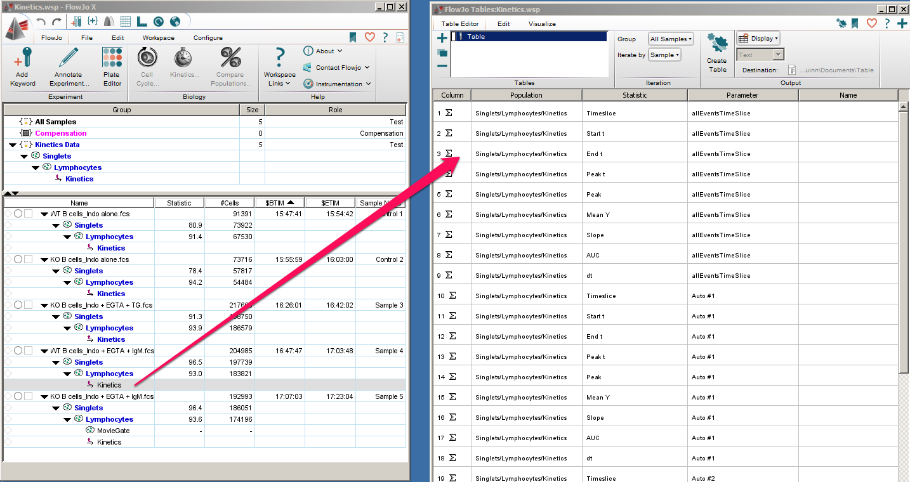Select the circle marker for KO B cells_Indo alone.fcs
This screenshot has height=482, width=910.
pos(18,259)
